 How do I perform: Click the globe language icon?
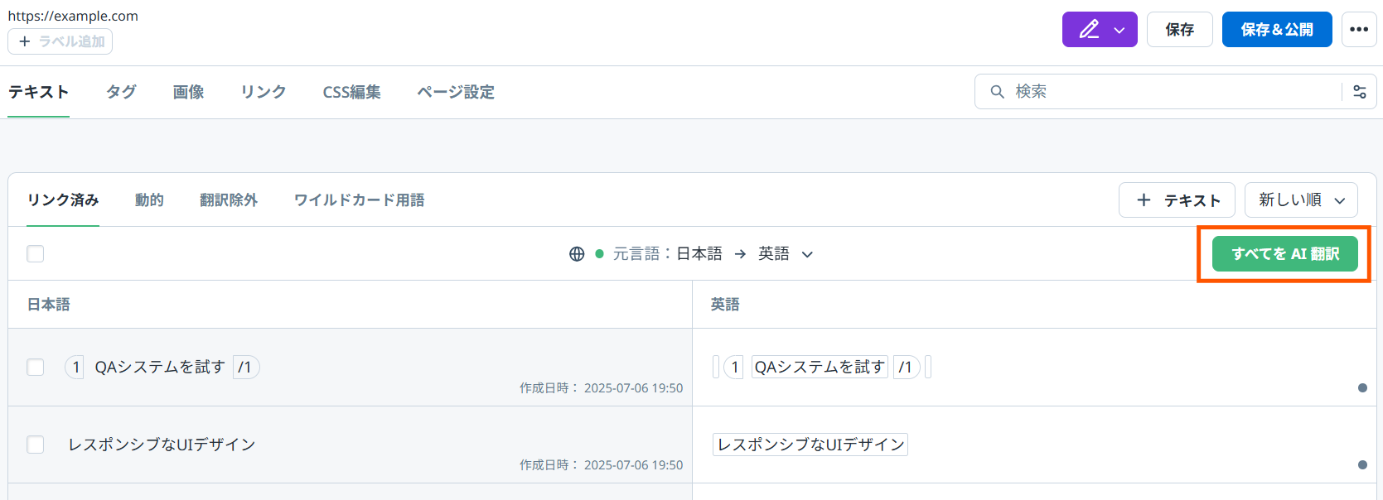(x=577, y=254)
